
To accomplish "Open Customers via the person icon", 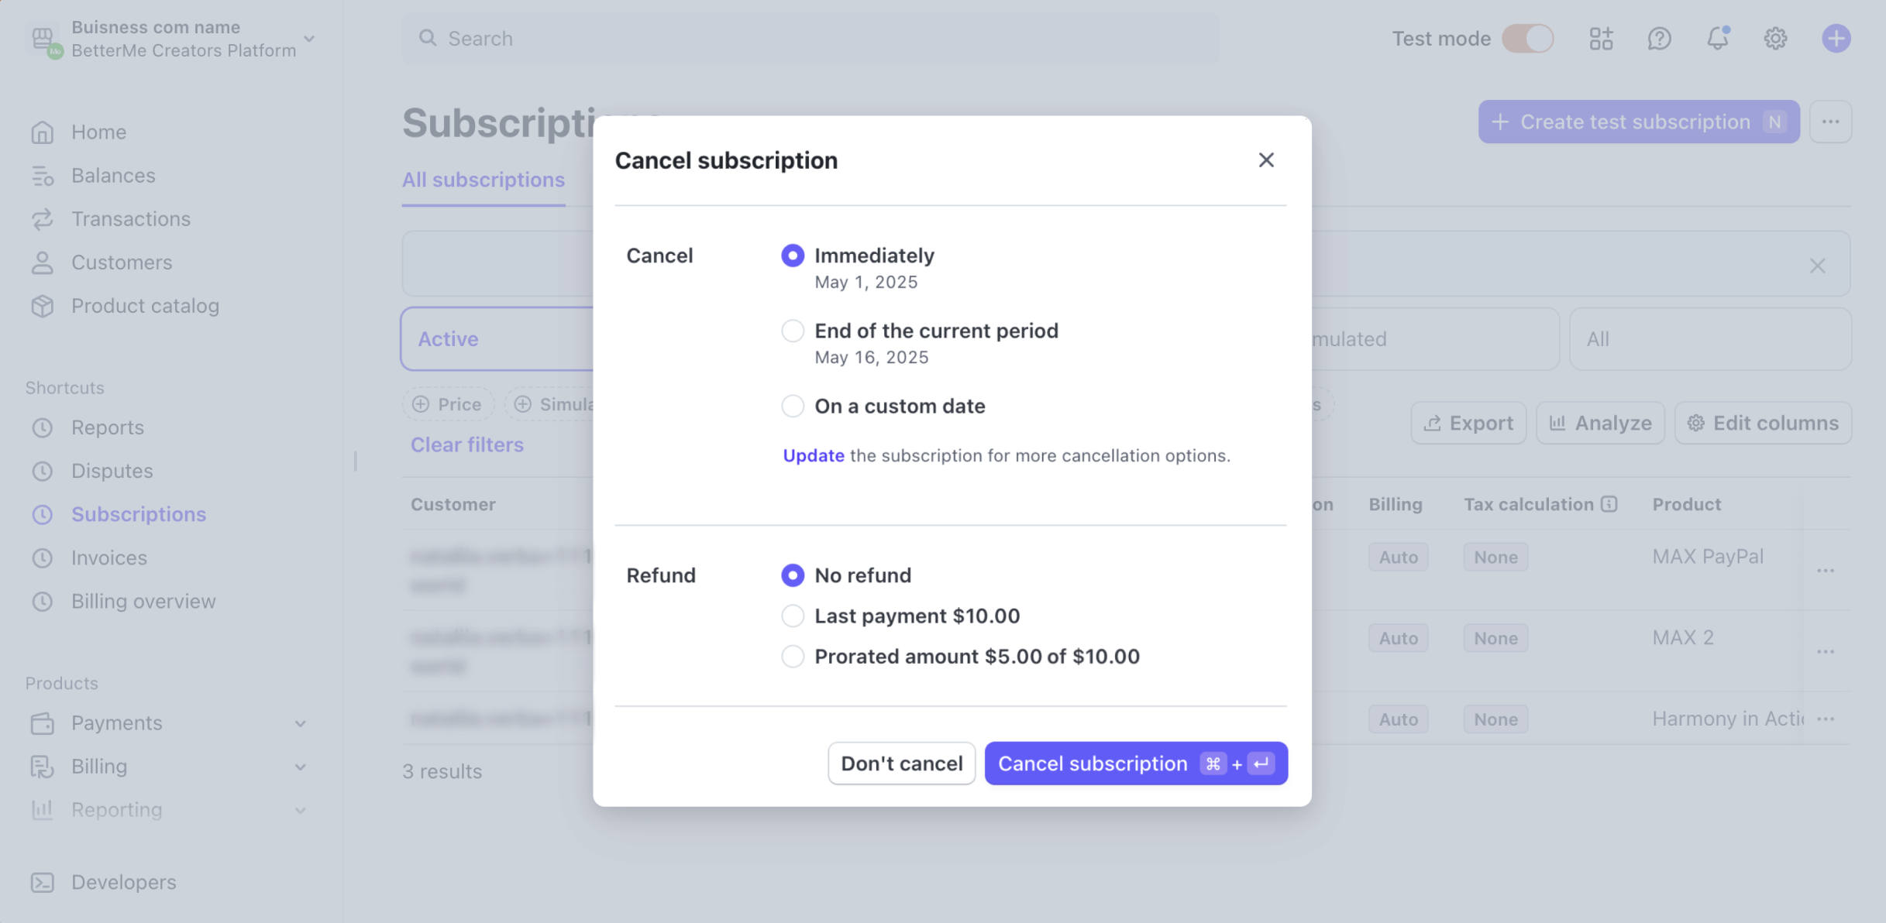I will pos(43,262).
